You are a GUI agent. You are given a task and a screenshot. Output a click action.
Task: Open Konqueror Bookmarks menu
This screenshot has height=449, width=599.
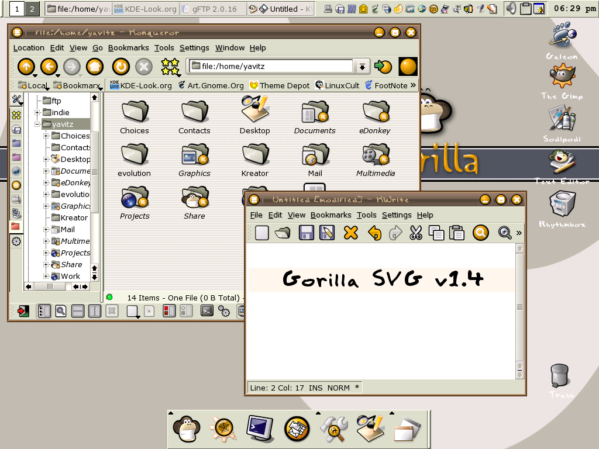(128, 48)
